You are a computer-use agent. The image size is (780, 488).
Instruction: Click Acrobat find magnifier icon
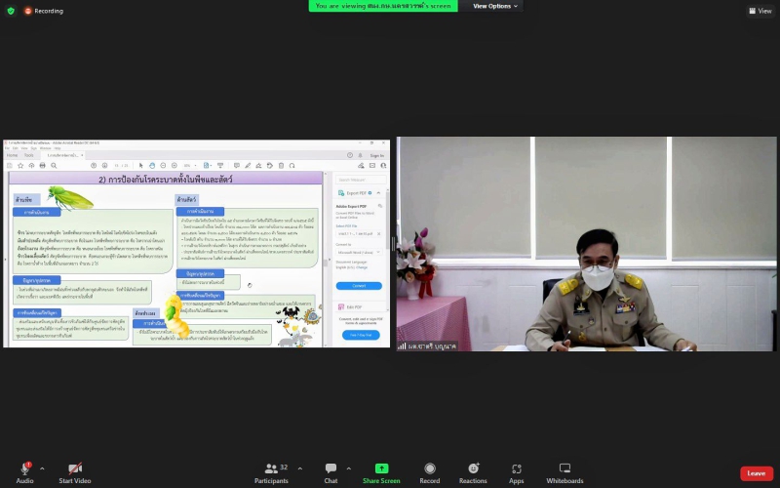tap(54, 165)
